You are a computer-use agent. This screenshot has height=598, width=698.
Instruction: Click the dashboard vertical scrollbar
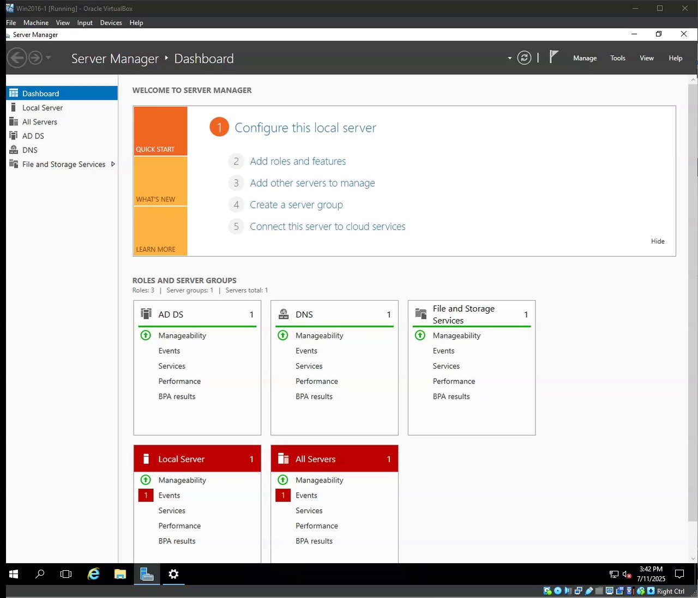coord(693,302)
